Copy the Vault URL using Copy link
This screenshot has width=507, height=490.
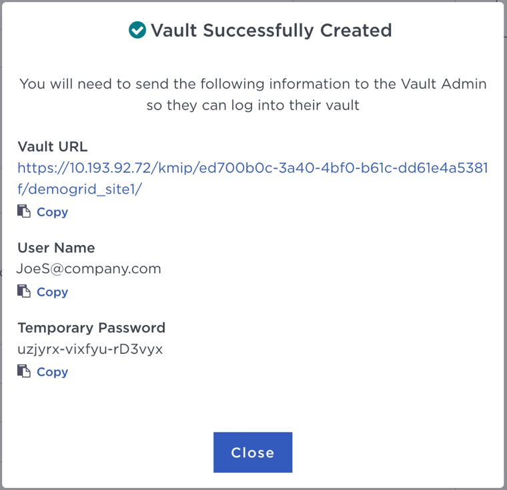coord(52,212)
